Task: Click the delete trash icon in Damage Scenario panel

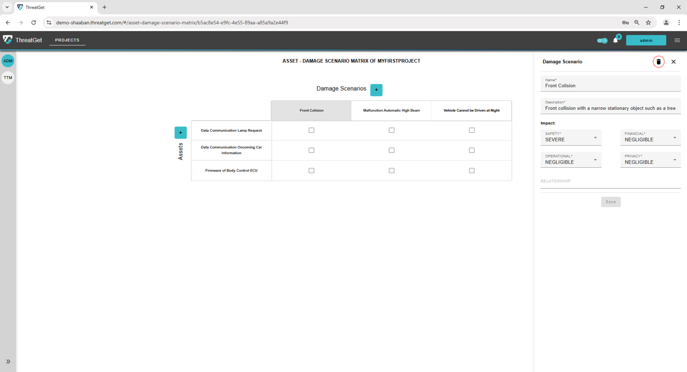Action: point(659,62)
